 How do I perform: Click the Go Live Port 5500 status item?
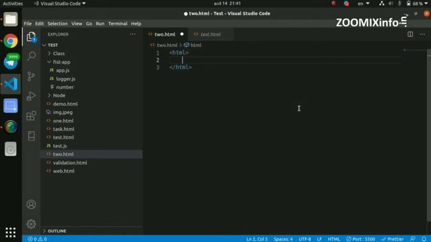[x=360, y=239]
